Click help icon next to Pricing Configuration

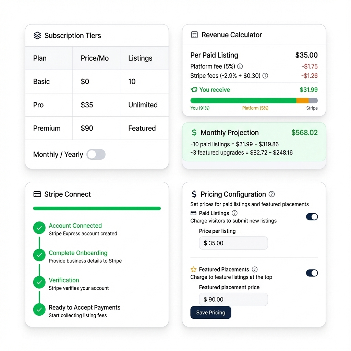coord(272,194)
